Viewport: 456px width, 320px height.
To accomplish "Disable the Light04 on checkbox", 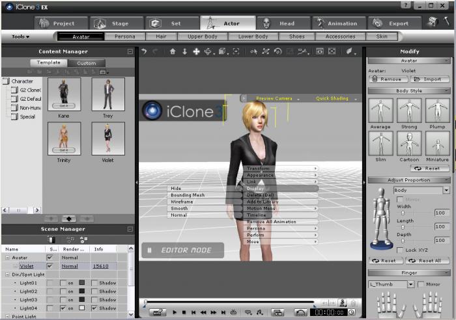I will click(63, 308).
